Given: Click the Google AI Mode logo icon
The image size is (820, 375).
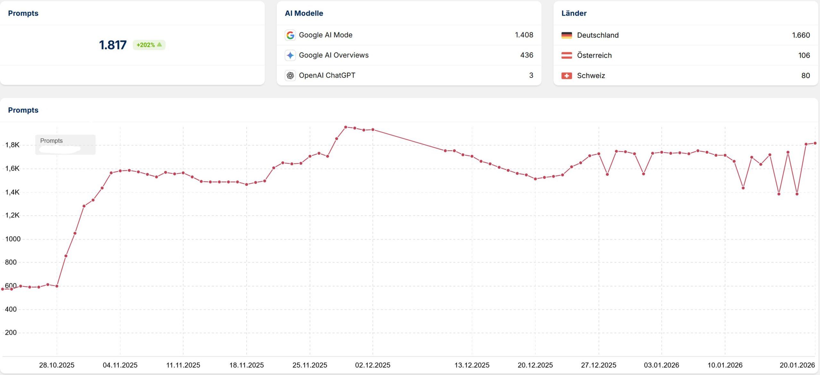Looking at the screenshot, I should (x=290, y=35).
